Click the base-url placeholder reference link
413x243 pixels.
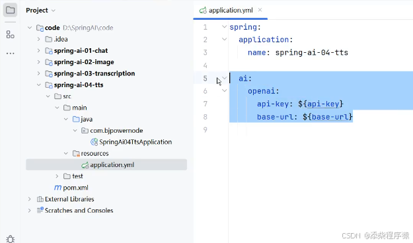coord(330,117)
